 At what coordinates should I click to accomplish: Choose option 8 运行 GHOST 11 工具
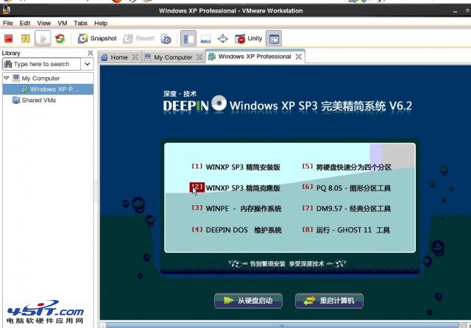[346, 230]
